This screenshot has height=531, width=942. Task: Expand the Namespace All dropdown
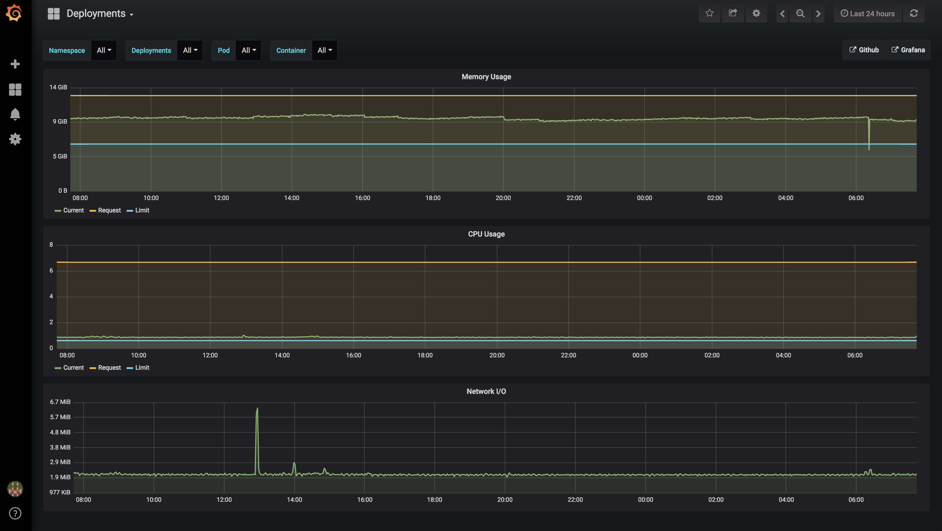click(104, 50)
